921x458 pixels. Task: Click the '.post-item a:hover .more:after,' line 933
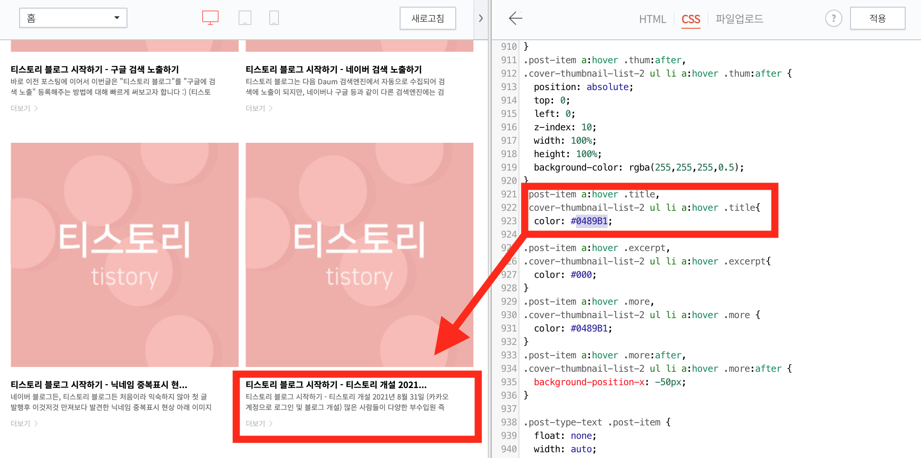pyautogui.click(x=605, y=355)
